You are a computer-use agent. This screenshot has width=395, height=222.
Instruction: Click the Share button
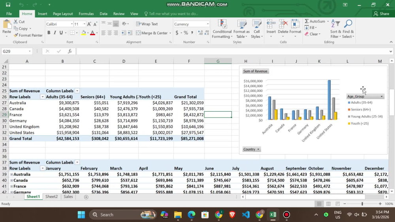(382, 13)
